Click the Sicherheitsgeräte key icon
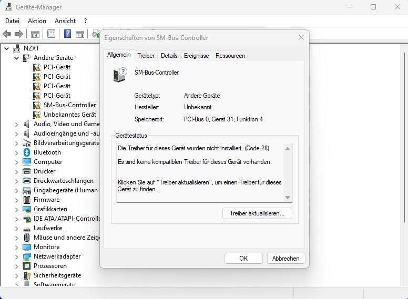The image size is (408, 299). coord(26,275)
